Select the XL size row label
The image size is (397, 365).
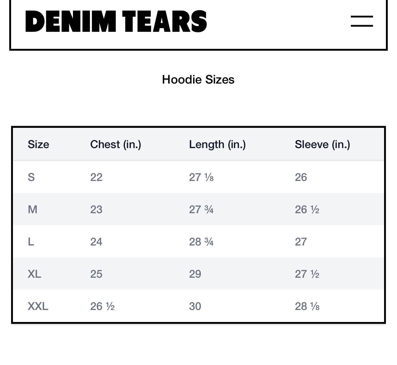34,274
